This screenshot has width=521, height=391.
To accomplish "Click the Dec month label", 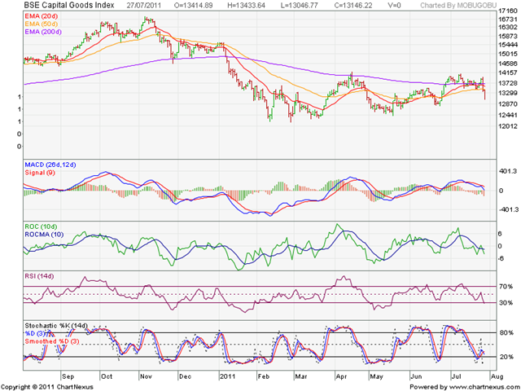I will pyautogui.click(x=185, y=377).
